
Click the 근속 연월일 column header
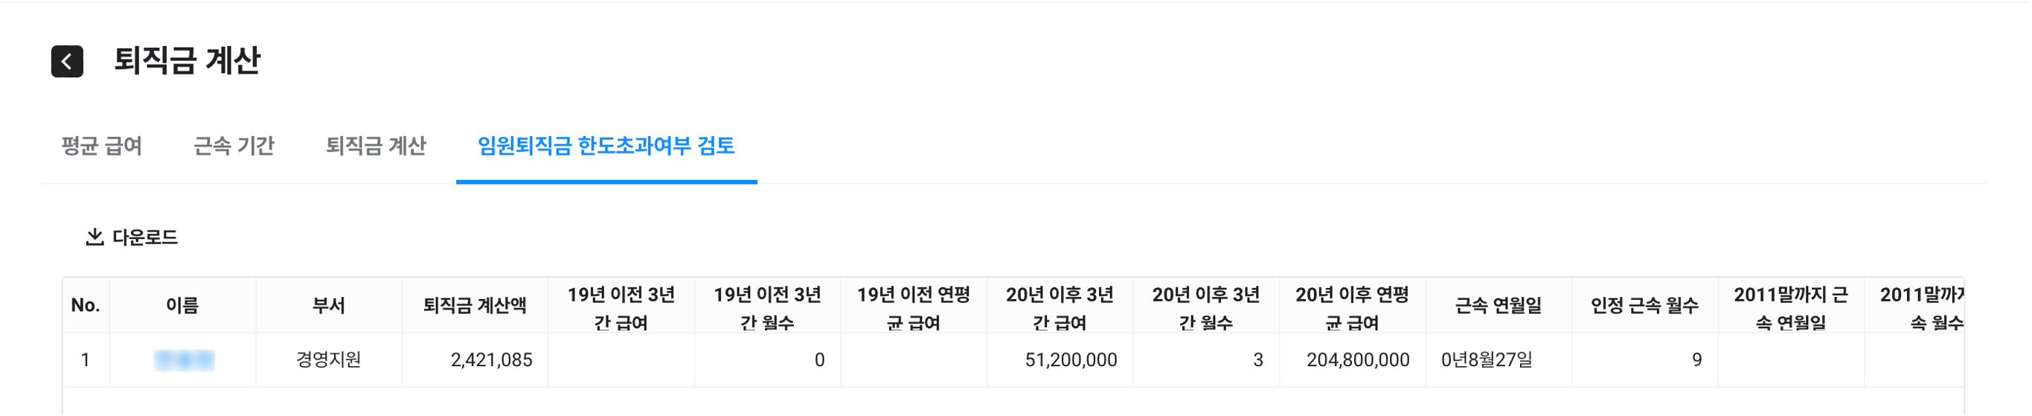1497,305
